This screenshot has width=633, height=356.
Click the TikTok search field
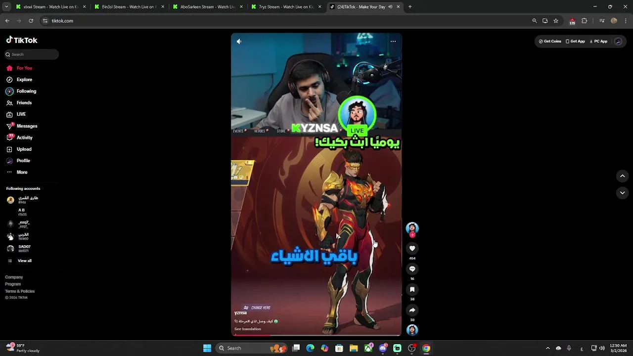[32, 54]
